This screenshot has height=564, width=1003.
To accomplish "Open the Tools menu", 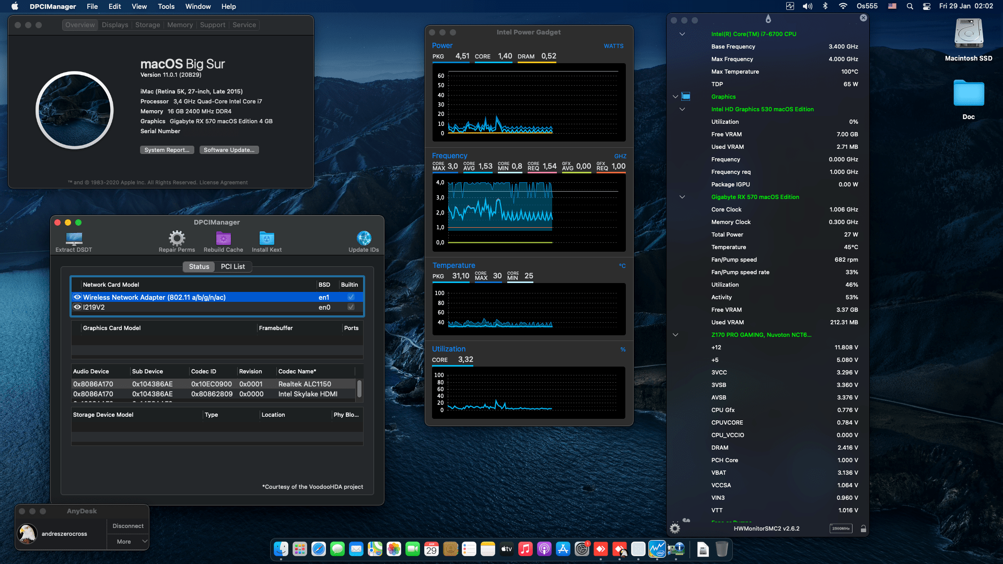I will pos(166,6).
